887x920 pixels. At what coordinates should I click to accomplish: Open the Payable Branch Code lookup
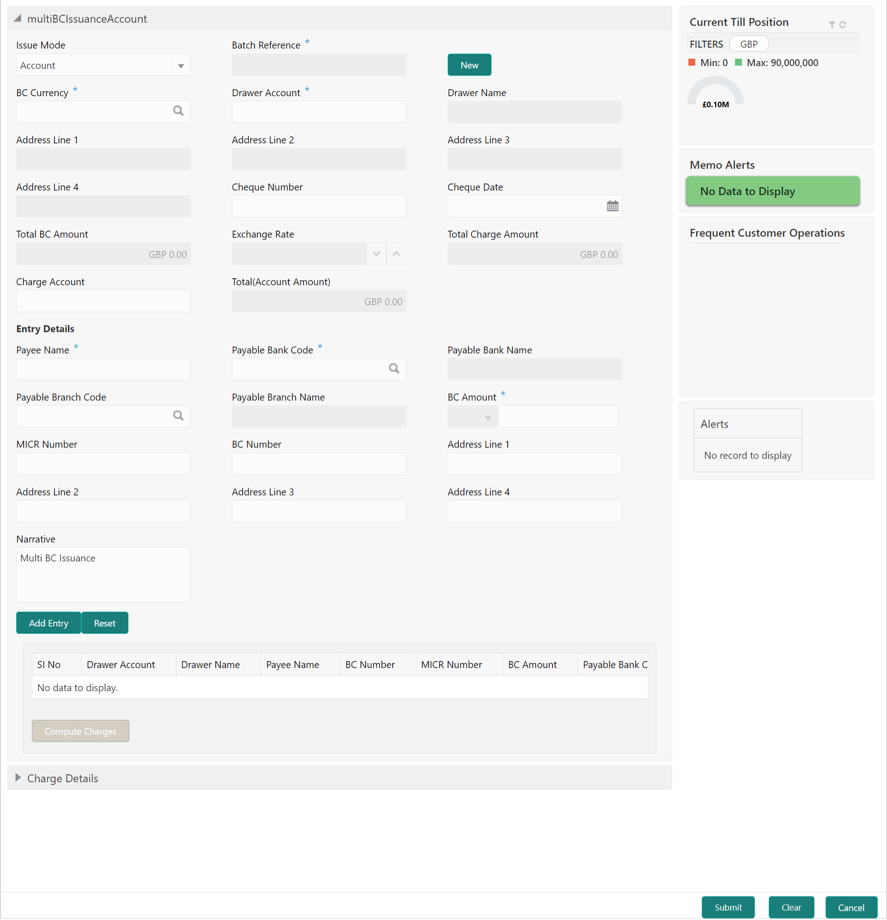178,416
